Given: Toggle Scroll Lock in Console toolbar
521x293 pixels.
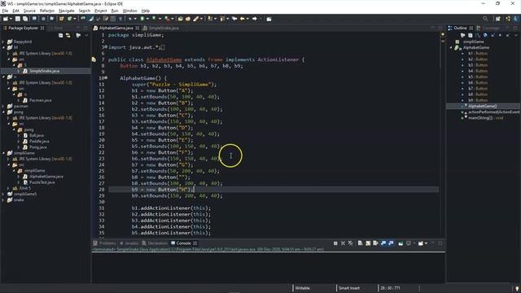Looking at the screenshot, I should click(368, 243).
